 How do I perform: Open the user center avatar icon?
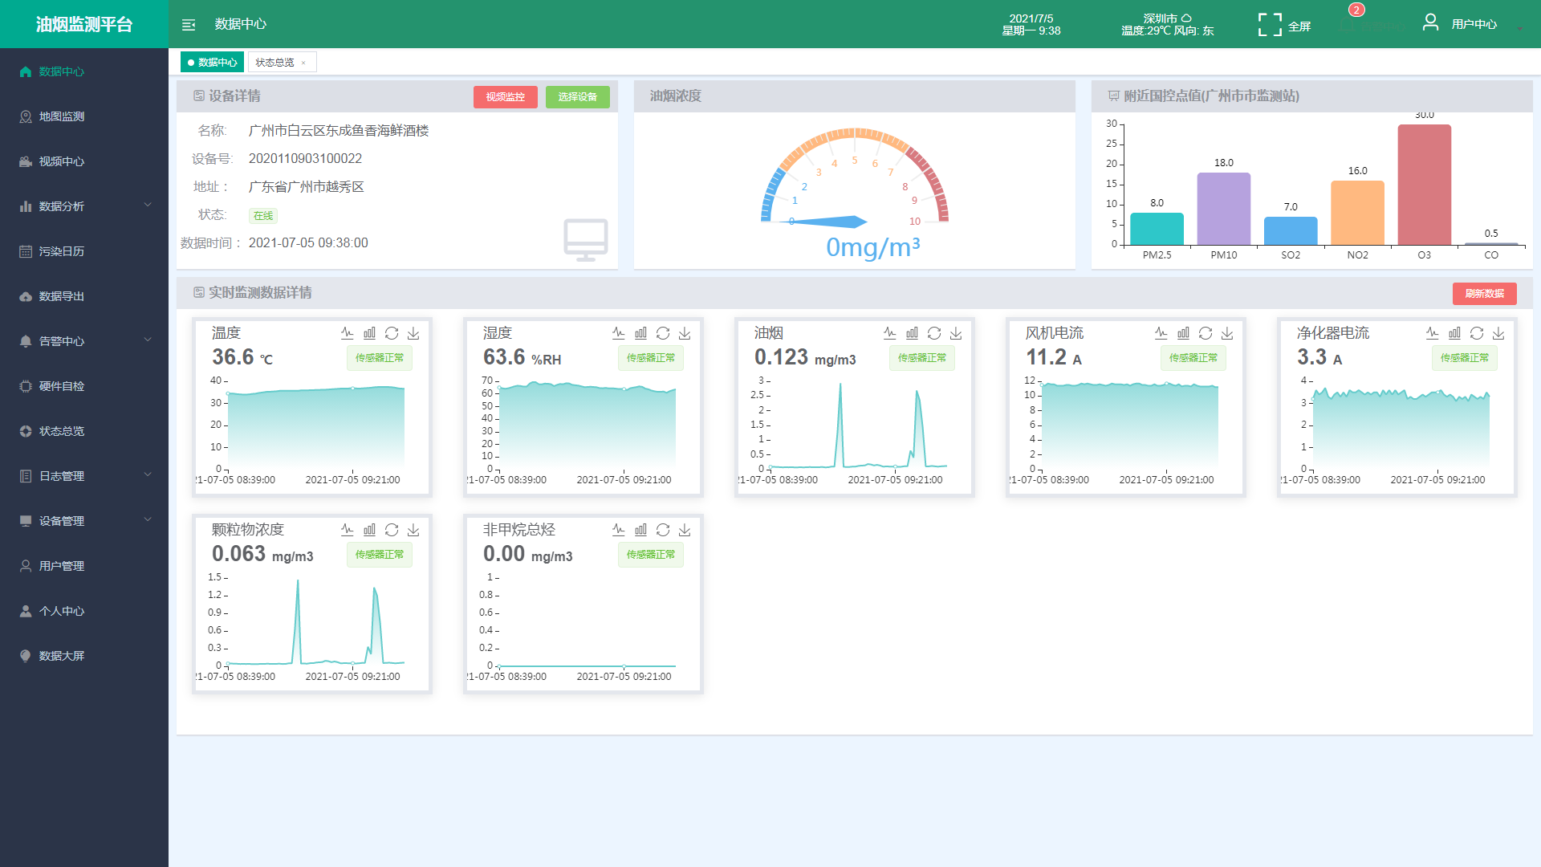click(x=1430, y=22)
